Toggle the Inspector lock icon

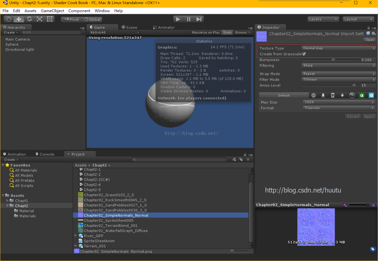coord(369,28)
